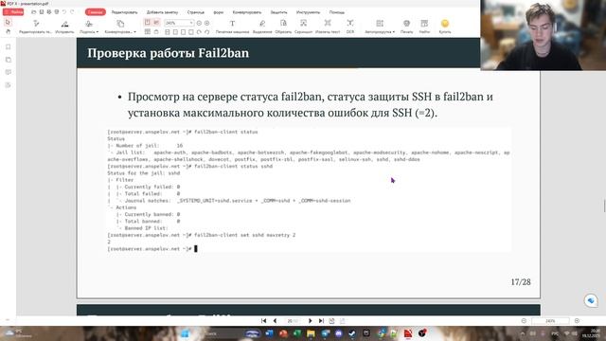
Task: Open comments panel in the left sidebar
Action: coord(9,72)
